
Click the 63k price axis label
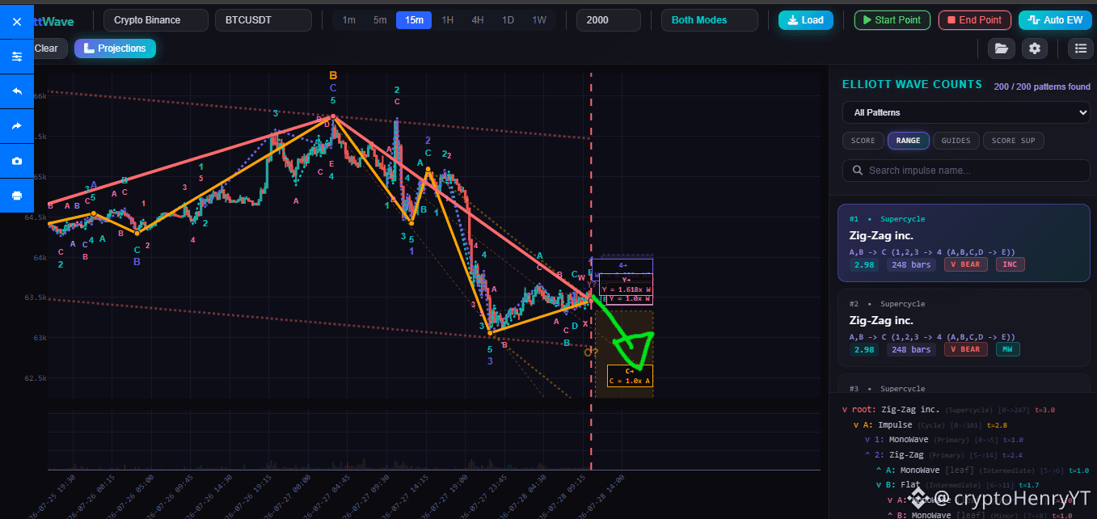coord(40,338)
